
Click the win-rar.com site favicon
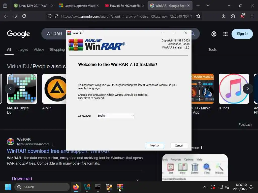click(x=11, y=142)
